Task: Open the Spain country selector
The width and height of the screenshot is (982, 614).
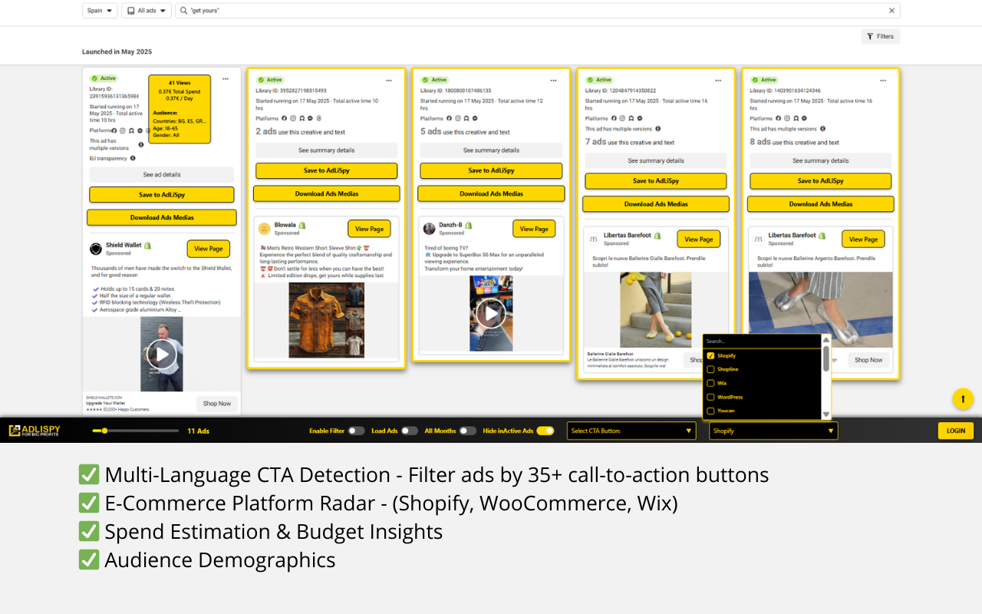Action: tap(100, 11)
